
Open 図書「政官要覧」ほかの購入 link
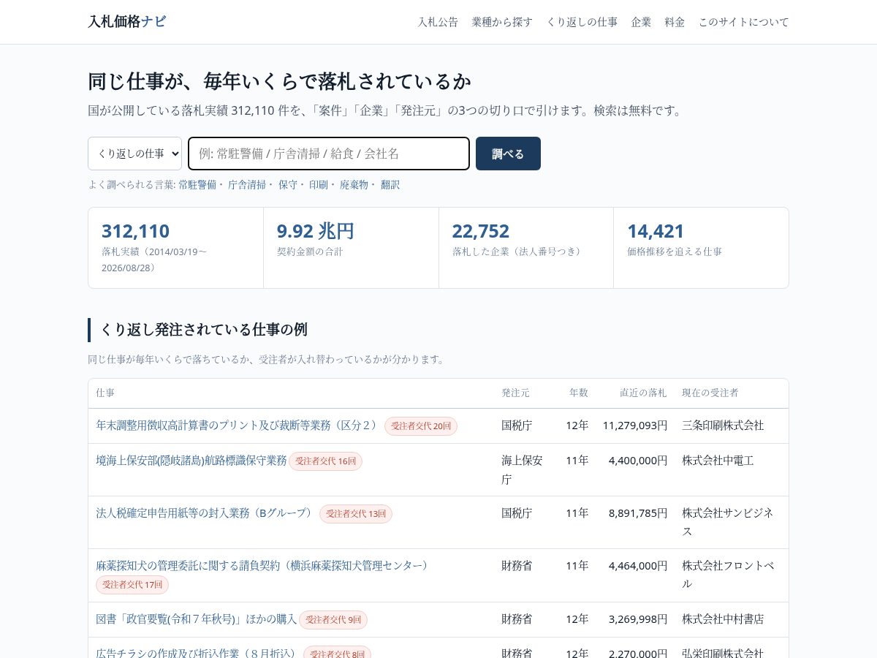pos(197,619)
